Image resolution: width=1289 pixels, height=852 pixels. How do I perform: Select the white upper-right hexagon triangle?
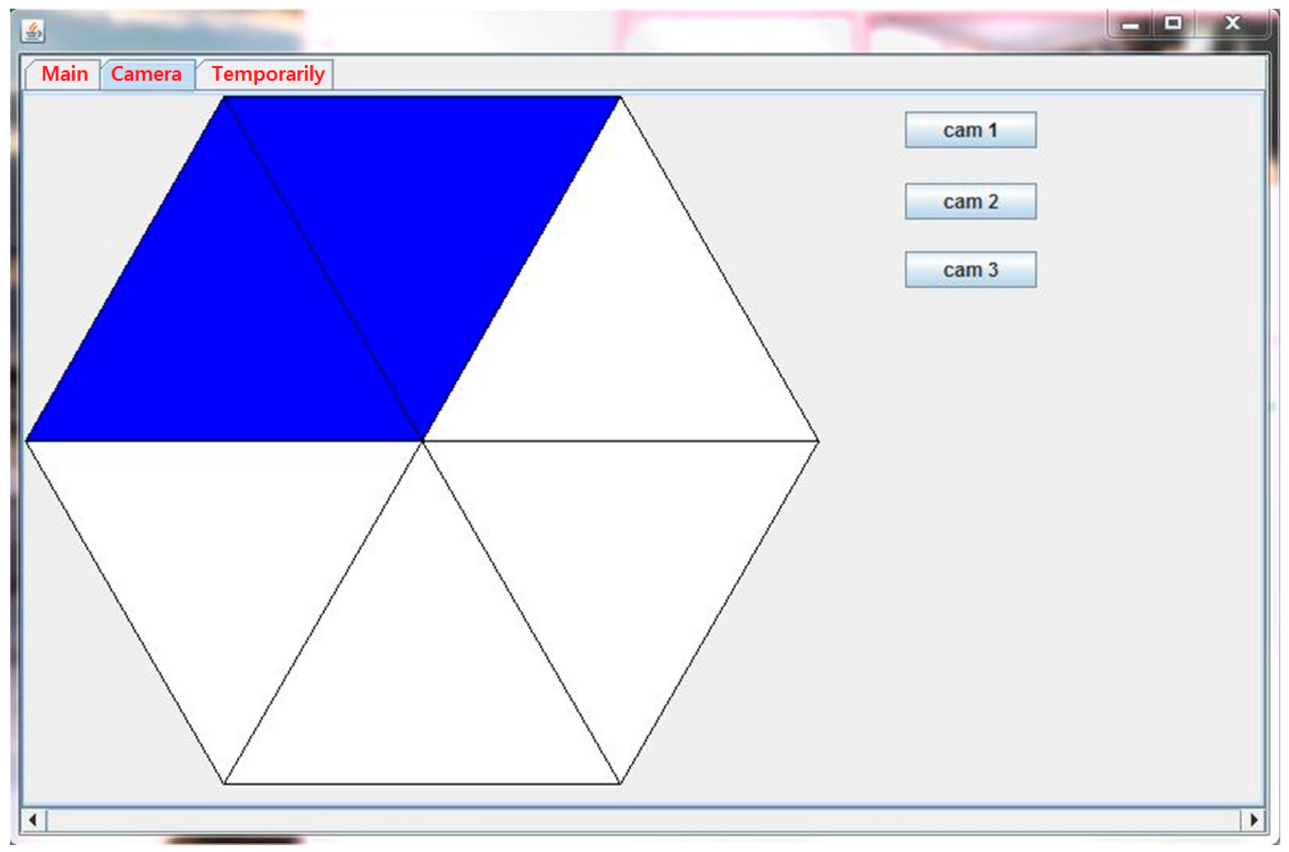pos(620,326)
